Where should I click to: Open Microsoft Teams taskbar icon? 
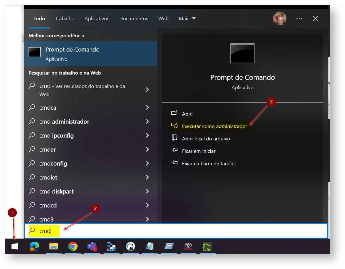[x=92, y=247]
